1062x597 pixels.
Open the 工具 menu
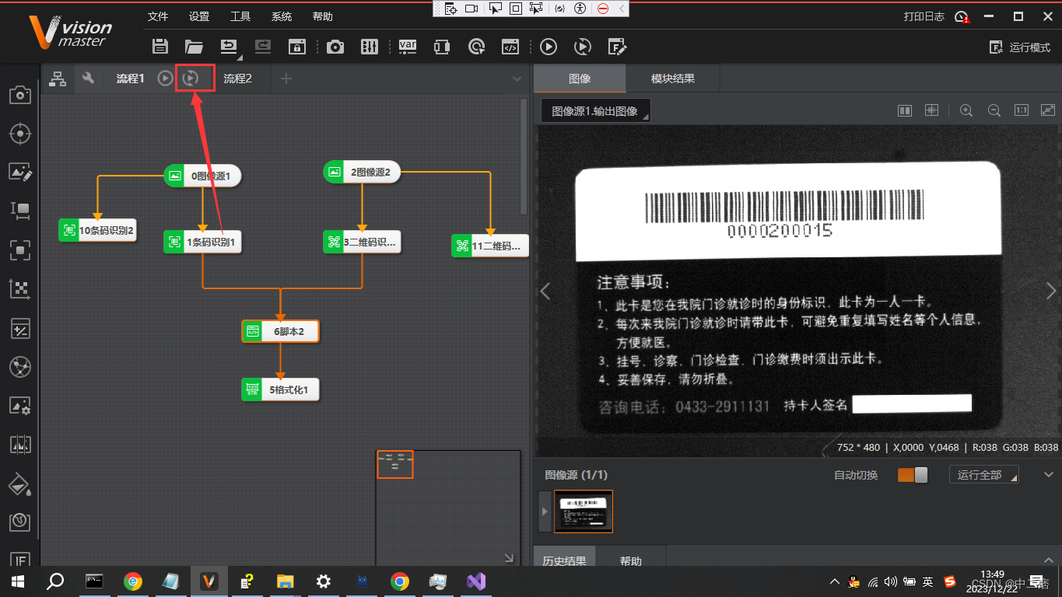point(240,16)
